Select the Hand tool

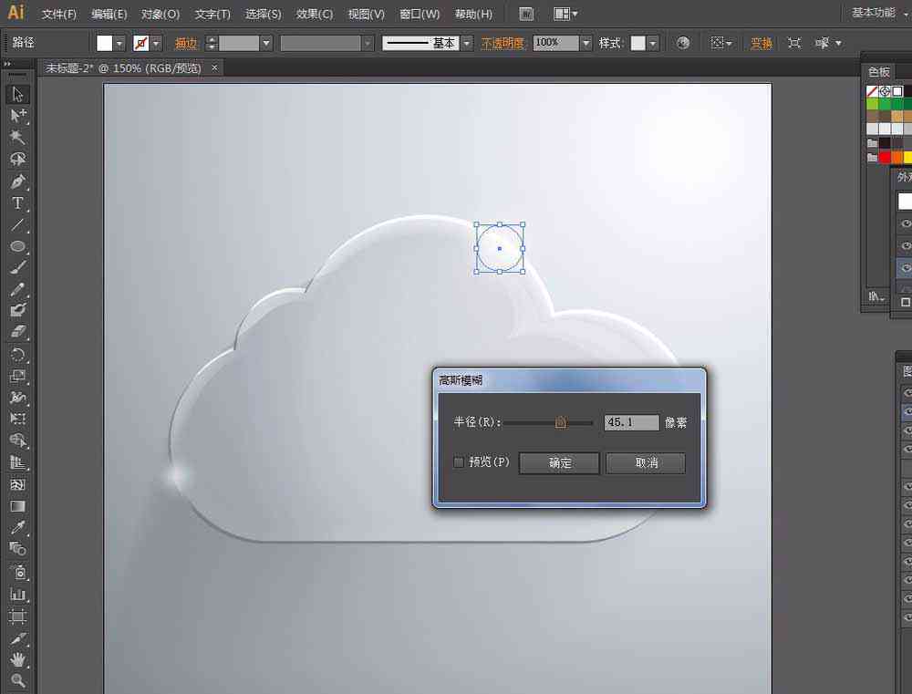coord(17,659)
